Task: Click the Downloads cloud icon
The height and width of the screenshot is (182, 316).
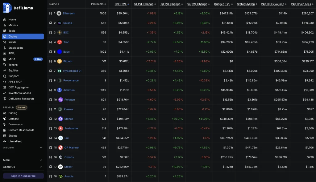Action: point(5,124)
